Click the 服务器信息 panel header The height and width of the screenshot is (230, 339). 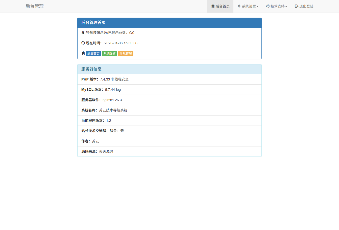pos(169,69)
